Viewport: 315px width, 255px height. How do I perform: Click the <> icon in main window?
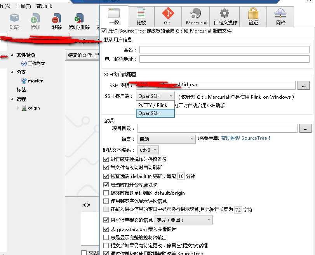pyautogui.click(x=87, y=205)
